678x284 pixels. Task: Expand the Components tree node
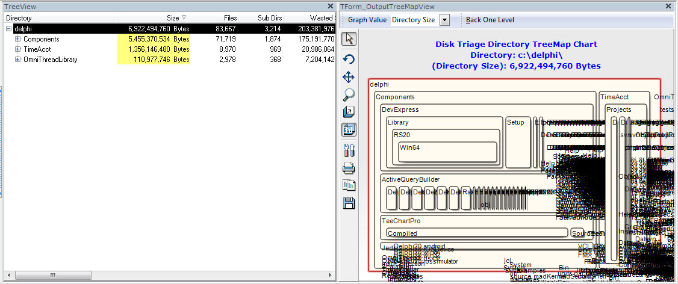17,39
